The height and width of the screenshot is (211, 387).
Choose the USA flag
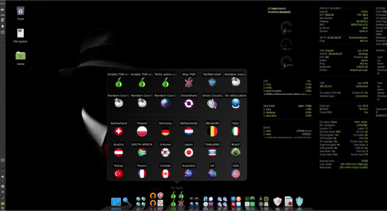click(x=235, y=174)
